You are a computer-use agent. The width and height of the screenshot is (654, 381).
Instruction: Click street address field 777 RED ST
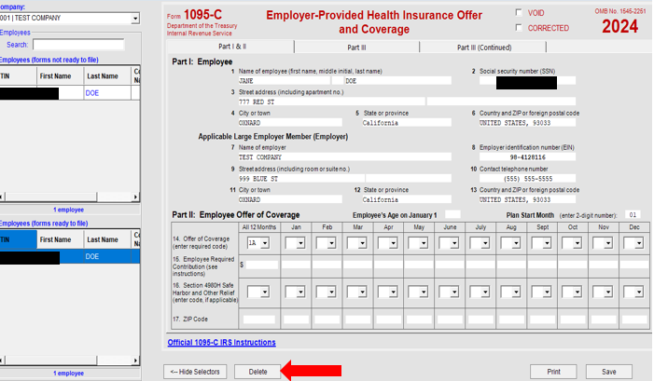click(331, 102)
